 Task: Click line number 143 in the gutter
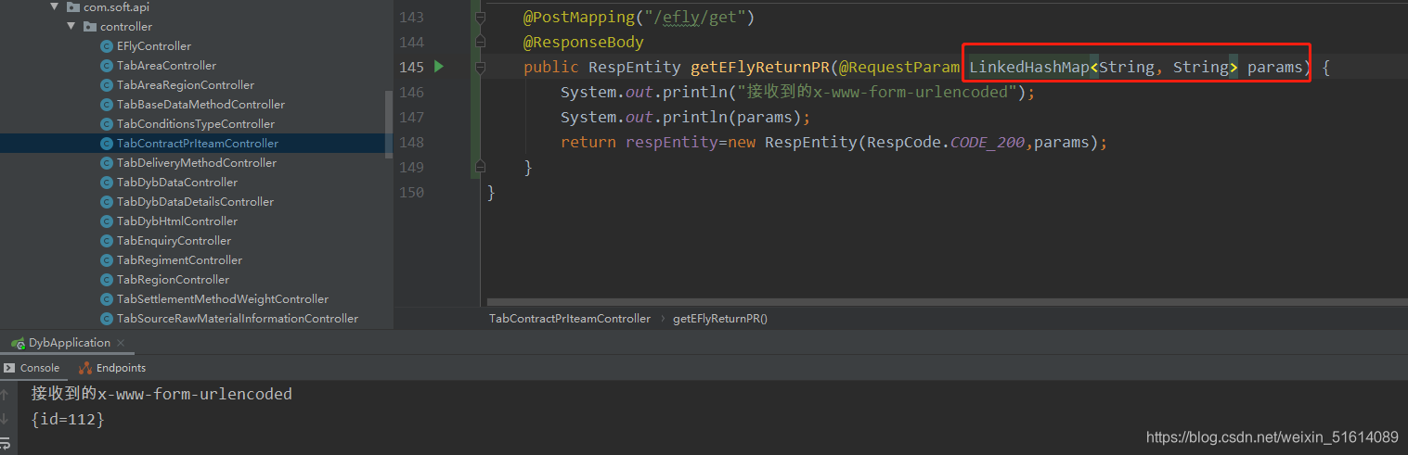coord(410,17)
